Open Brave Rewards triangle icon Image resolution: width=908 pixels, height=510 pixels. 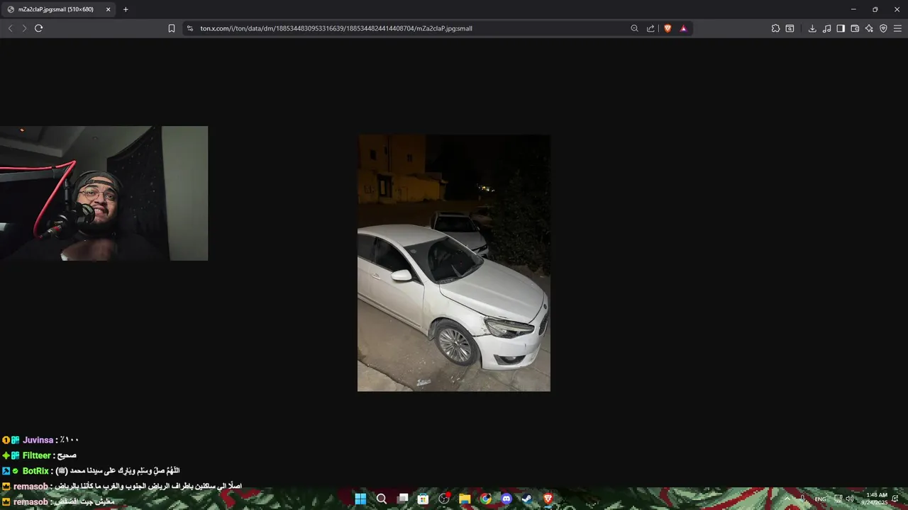684,28
